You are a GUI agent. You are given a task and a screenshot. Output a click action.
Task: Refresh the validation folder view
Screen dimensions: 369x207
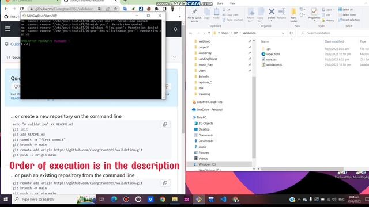click(291, 33)
